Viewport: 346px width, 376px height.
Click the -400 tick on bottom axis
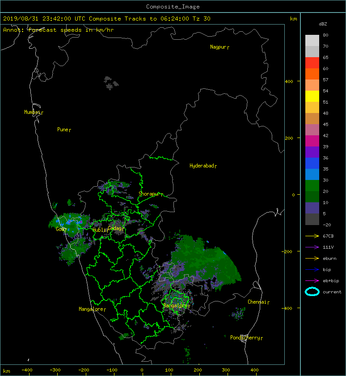pyautogui.click(x=27, y=370)
